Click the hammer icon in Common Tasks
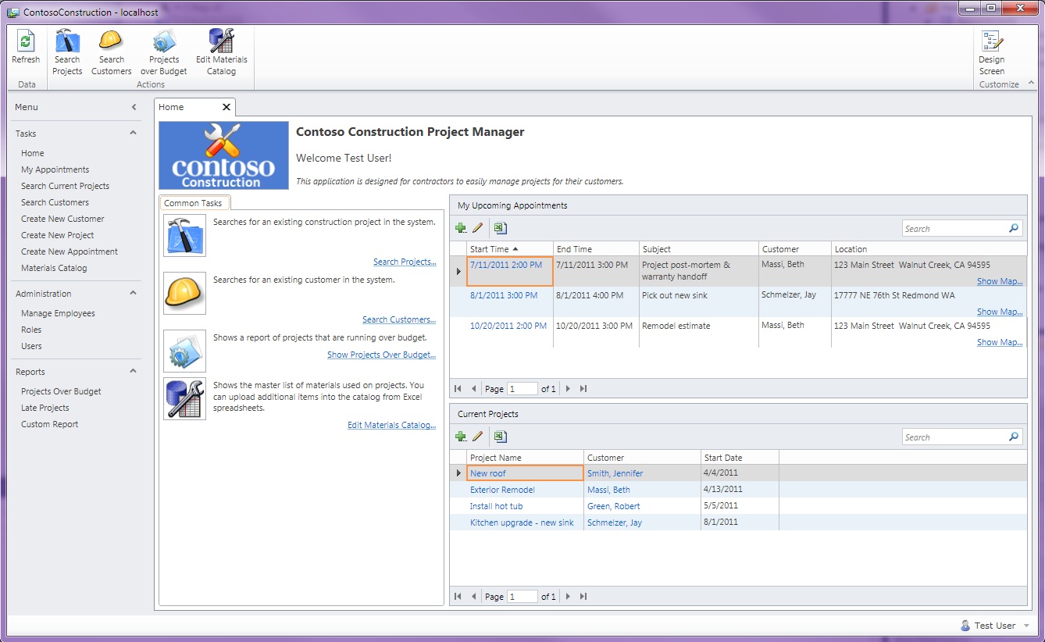Viewport: 1045px width, 642px height. [185, 235]
